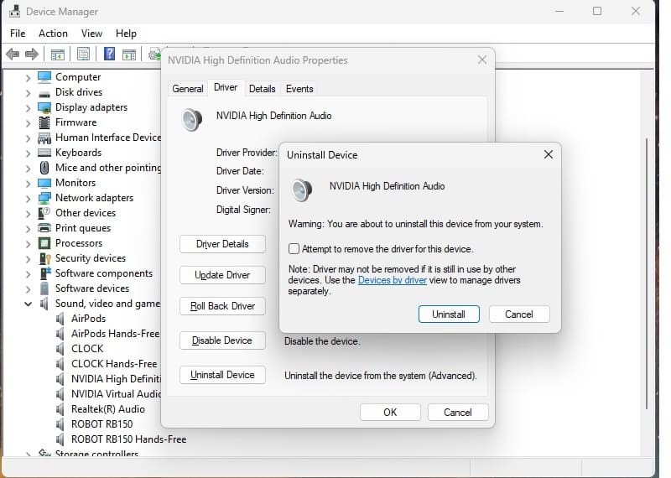Open the View menu
The height and width of the screenshot is (478, 671).
tap(91, 34)
